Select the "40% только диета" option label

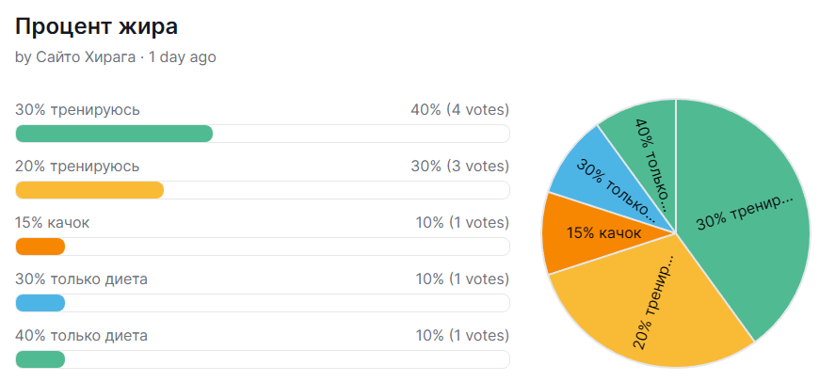click(81, 336)
